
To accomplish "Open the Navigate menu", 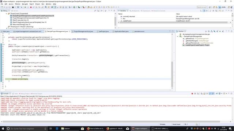I will click(25, 4).
